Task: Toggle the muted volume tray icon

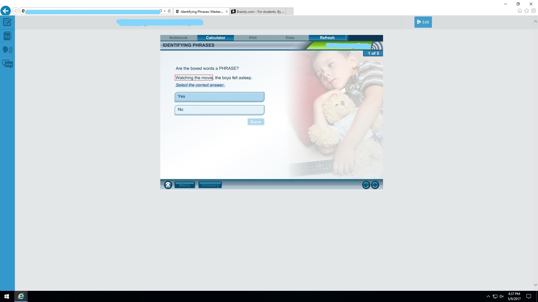Action: point(502,296)
